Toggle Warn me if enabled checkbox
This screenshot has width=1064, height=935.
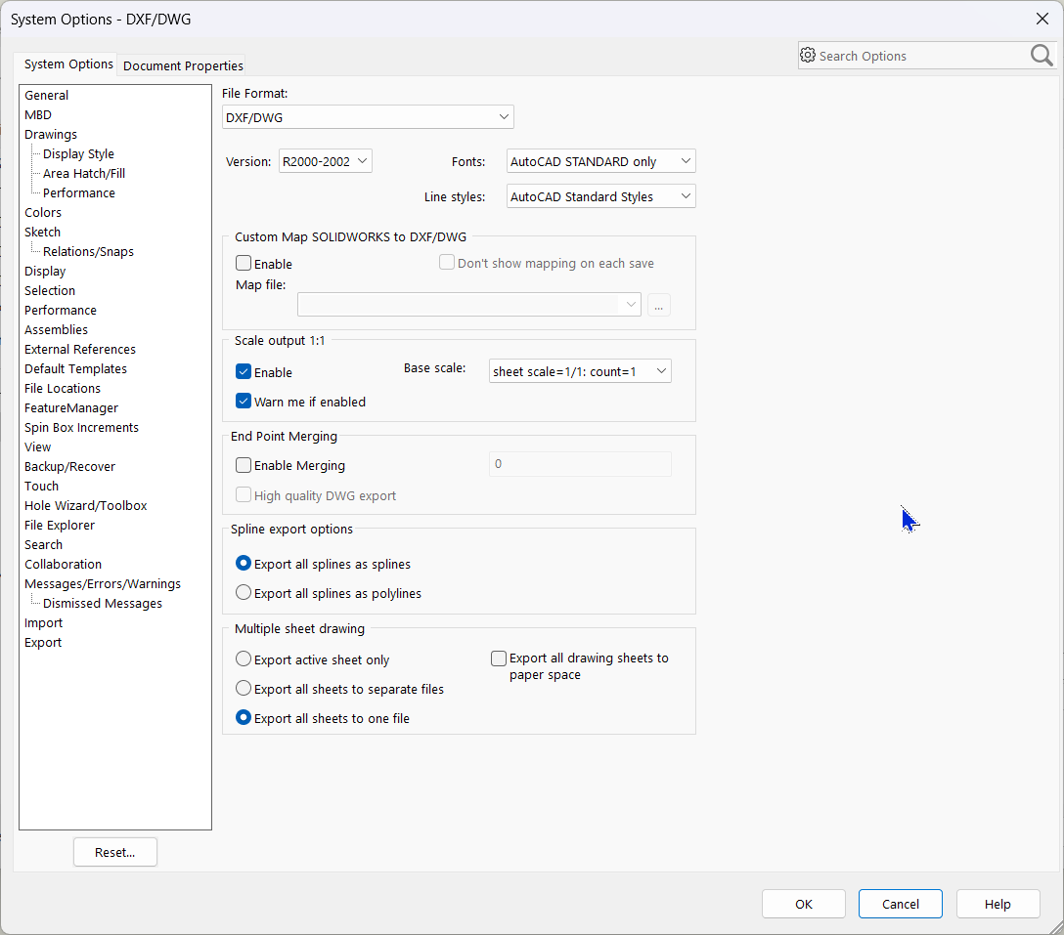coord(243,401)
